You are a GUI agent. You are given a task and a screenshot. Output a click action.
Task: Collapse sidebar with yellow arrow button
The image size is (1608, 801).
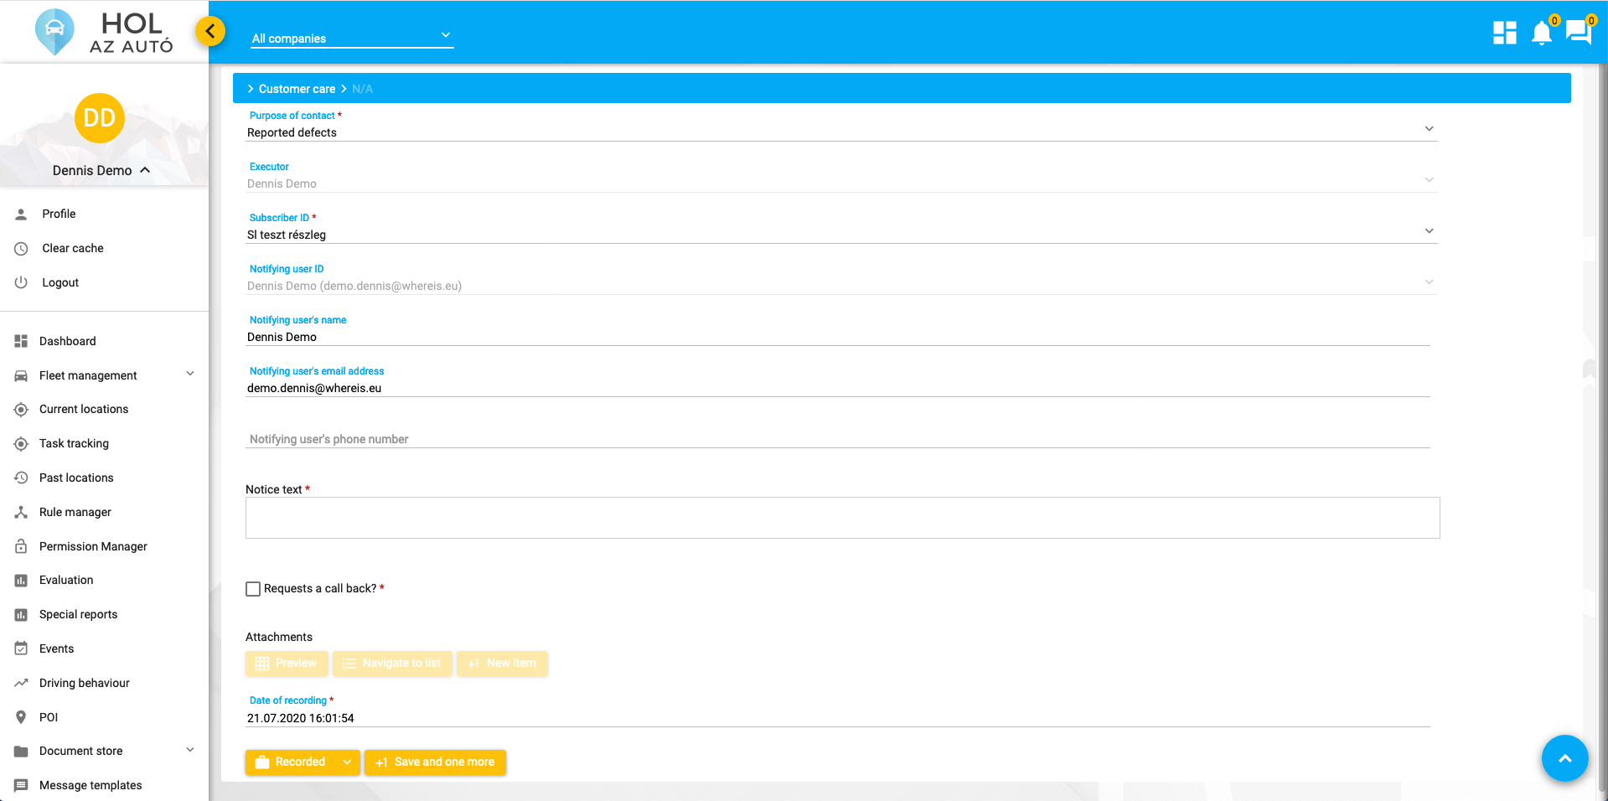click(x=210, y=32)
